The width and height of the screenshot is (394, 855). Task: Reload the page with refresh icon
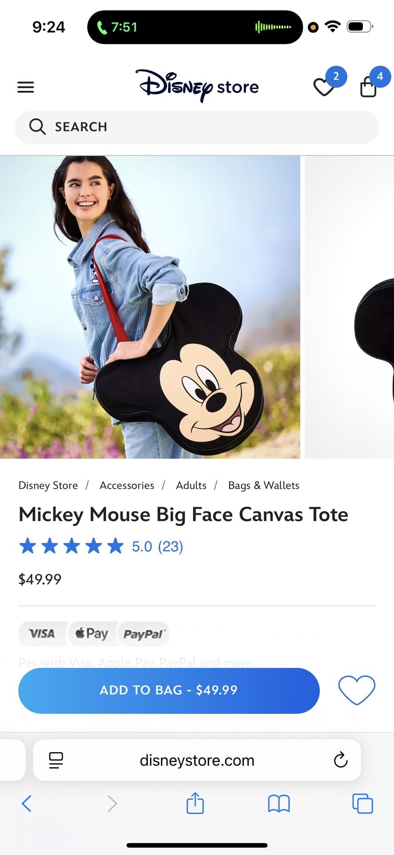(x=341, y=760)
